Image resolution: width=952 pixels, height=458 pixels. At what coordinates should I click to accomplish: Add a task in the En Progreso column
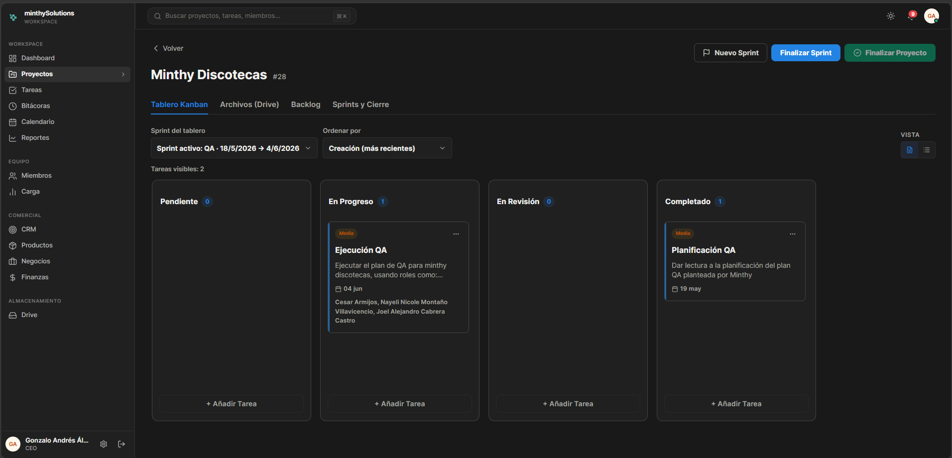tap(400, 404)
